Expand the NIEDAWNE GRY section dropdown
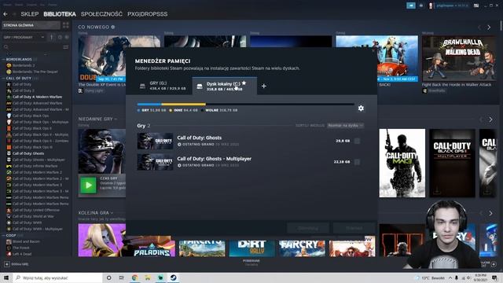Viewport: 503px width, 283px height. [x=116, y=119]
